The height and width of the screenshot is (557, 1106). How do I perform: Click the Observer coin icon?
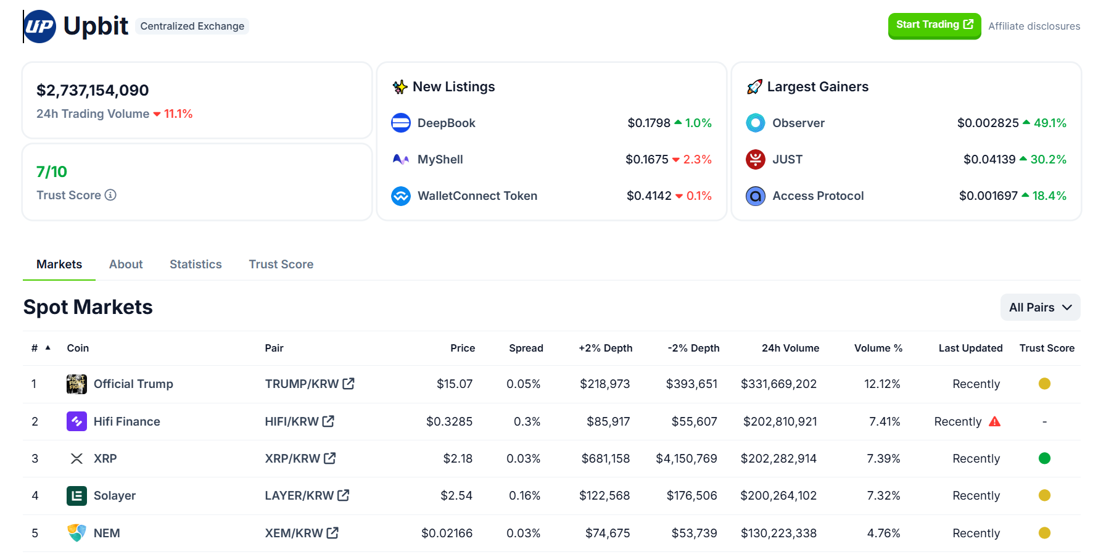pos(755,123)
